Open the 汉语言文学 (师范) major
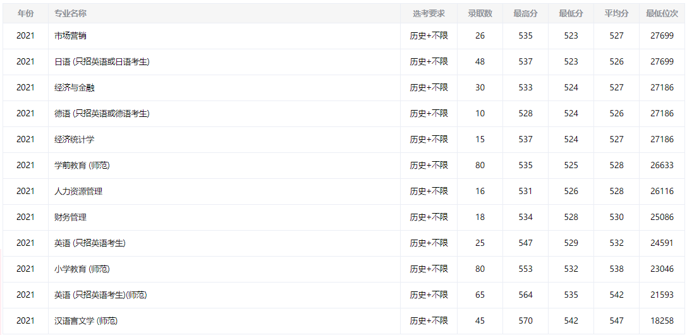 [x=86, y=321]
